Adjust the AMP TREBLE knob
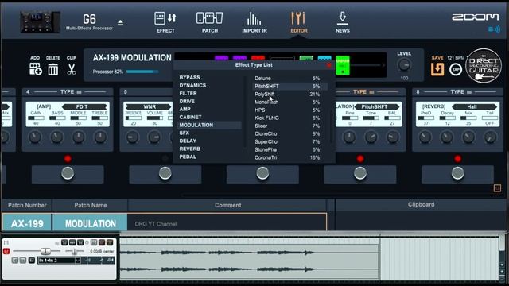The height and width of the screenshot is (286, 509). 100,137
